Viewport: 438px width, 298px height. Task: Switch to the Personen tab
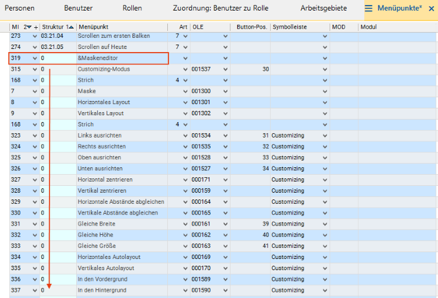point(20,9)
